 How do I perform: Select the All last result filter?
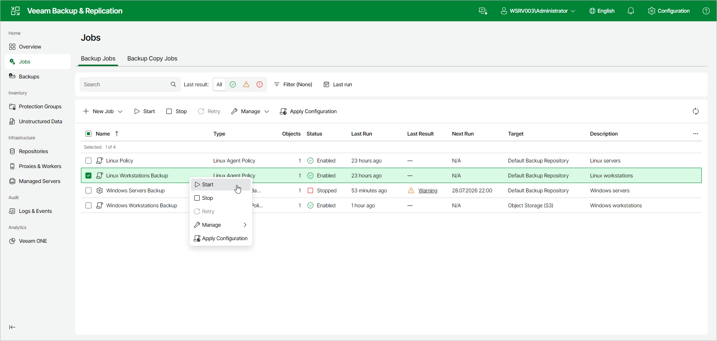[219, 84]
